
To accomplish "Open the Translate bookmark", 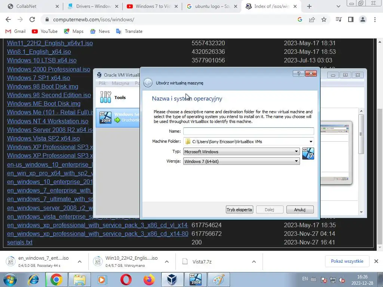I will (129, 31).
